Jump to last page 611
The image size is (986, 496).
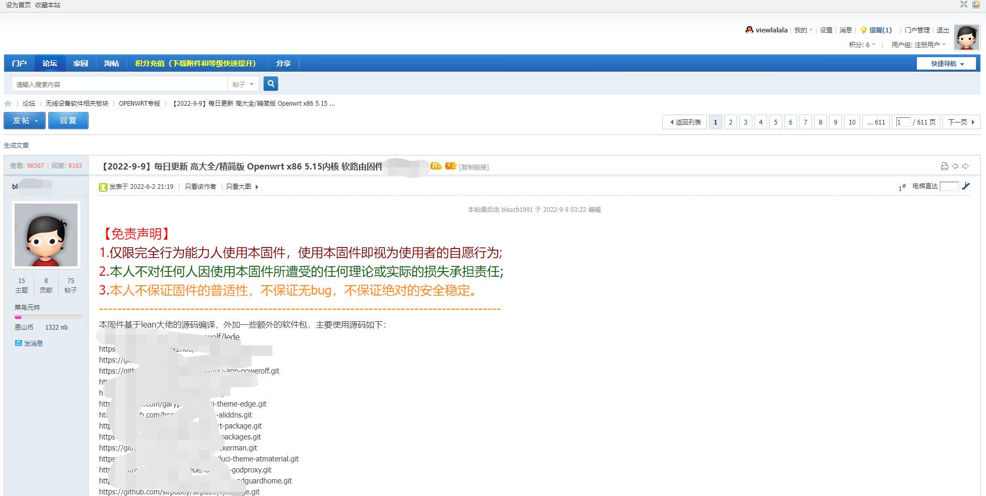click(x=876, y=122)
